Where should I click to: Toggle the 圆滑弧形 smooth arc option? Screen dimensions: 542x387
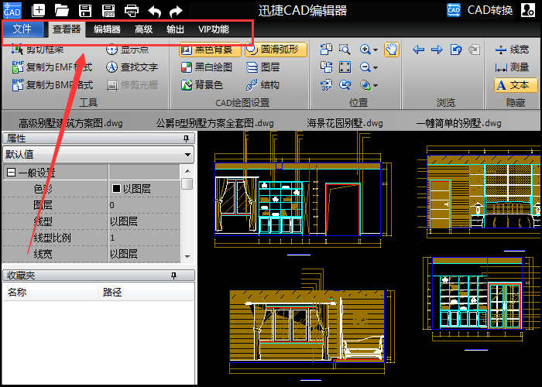(276, 50)
